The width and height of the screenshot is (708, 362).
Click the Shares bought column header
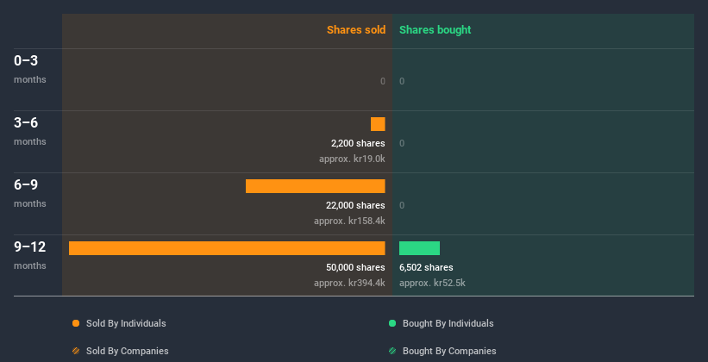coord(435,30)
